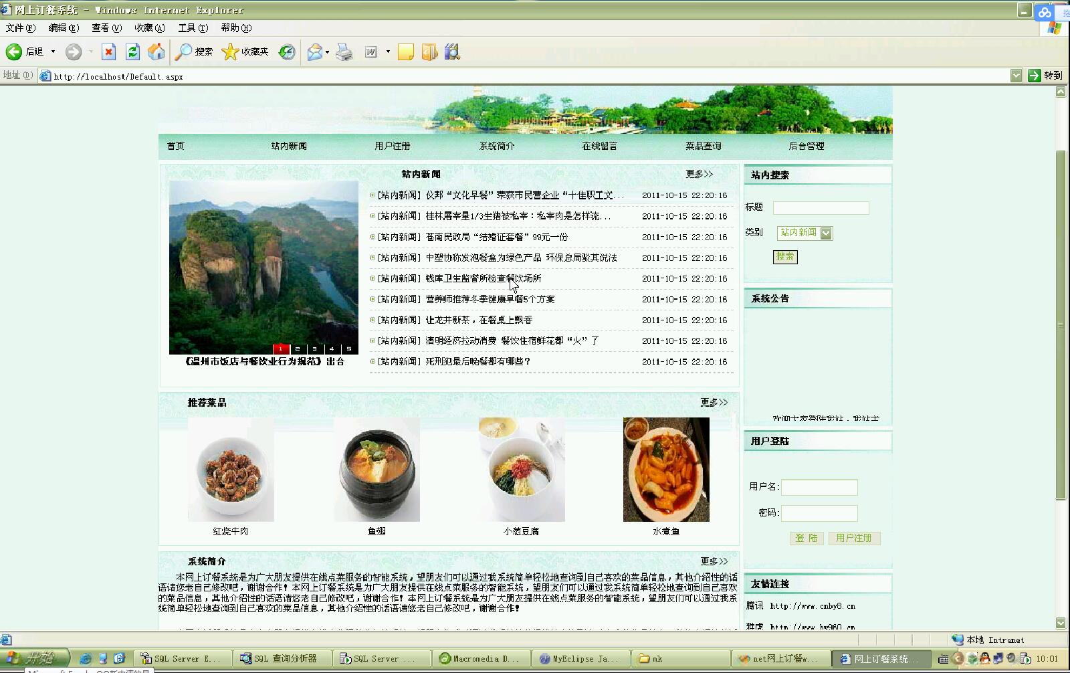Click the page vertical scrollbar thumb
This screenshot has height=673, width=1070.
[1061, 325]
